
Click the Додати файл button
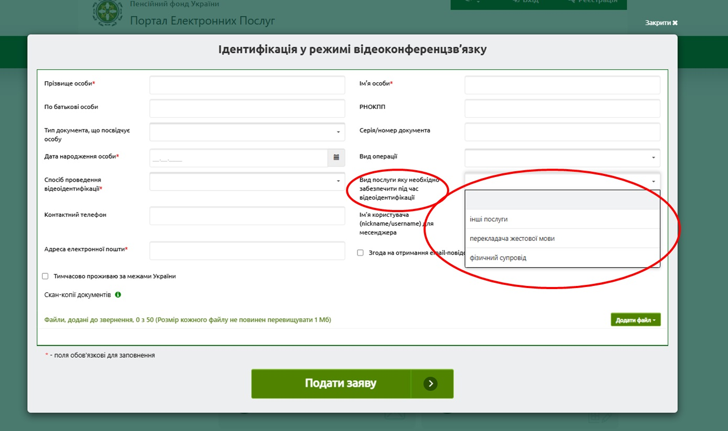click(x=635, y=319)
